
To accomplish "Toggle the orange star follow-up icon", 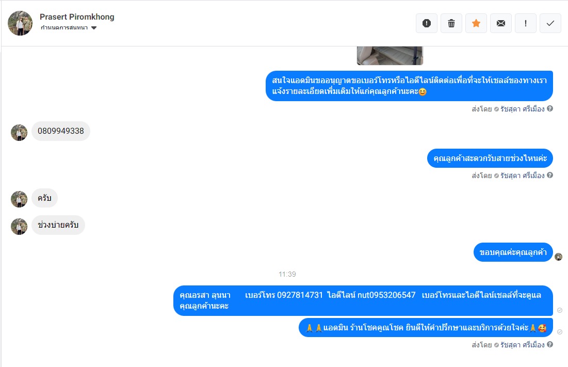I will pyautogui.click(x=476, y=23).
